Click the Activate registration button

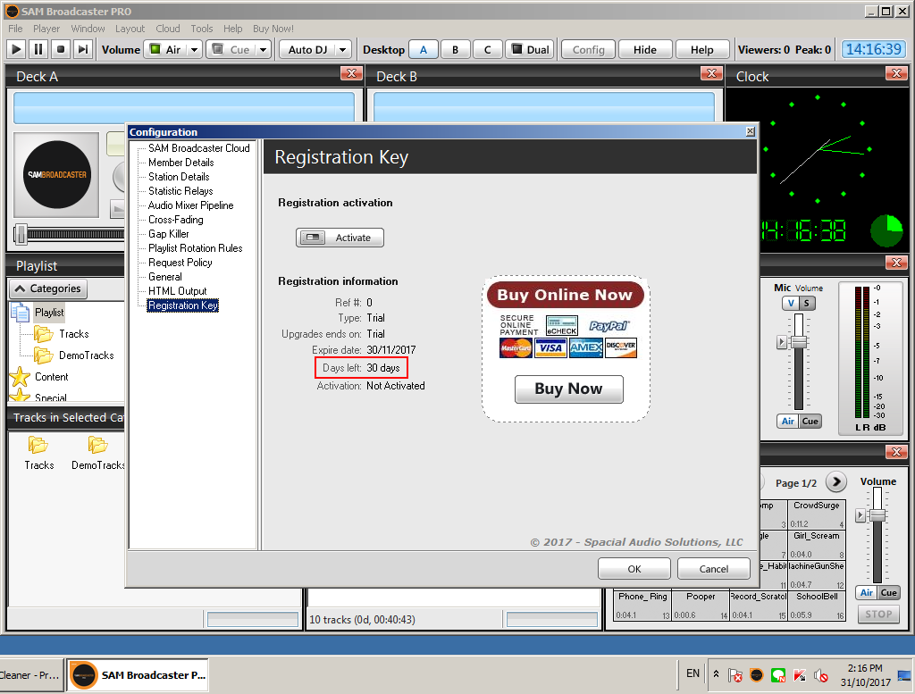[340, 238]
